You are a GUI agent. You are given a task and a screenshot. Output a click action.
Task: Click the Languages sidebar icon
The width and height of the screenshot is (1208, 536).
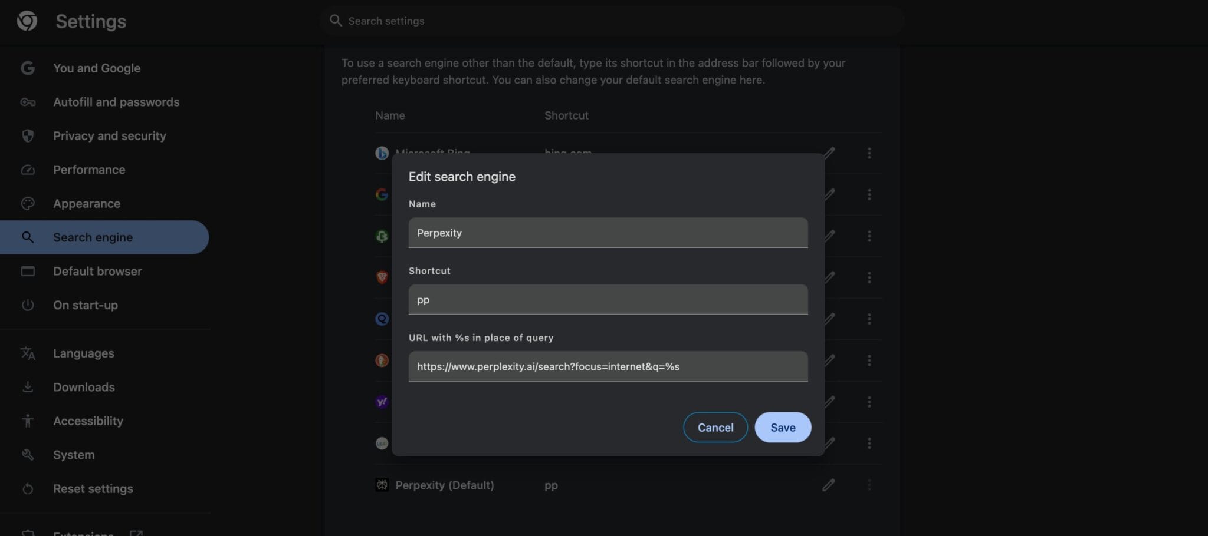[x=28, y=353]
